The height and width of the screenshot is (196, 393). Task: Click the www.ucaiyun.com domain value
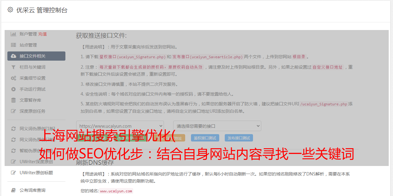point(116,191)
